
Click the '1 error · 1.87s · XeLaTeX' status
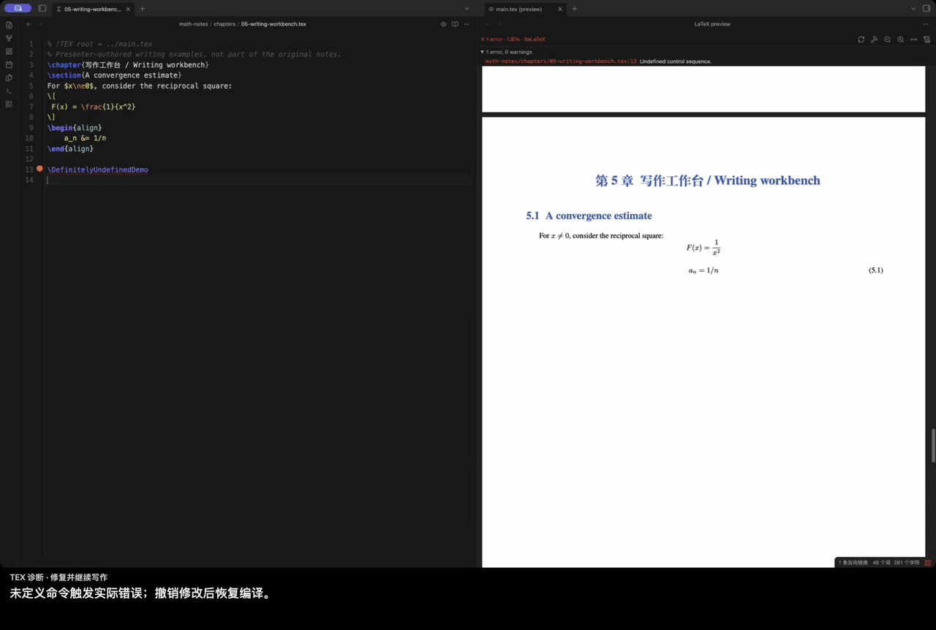pos(513,39)
